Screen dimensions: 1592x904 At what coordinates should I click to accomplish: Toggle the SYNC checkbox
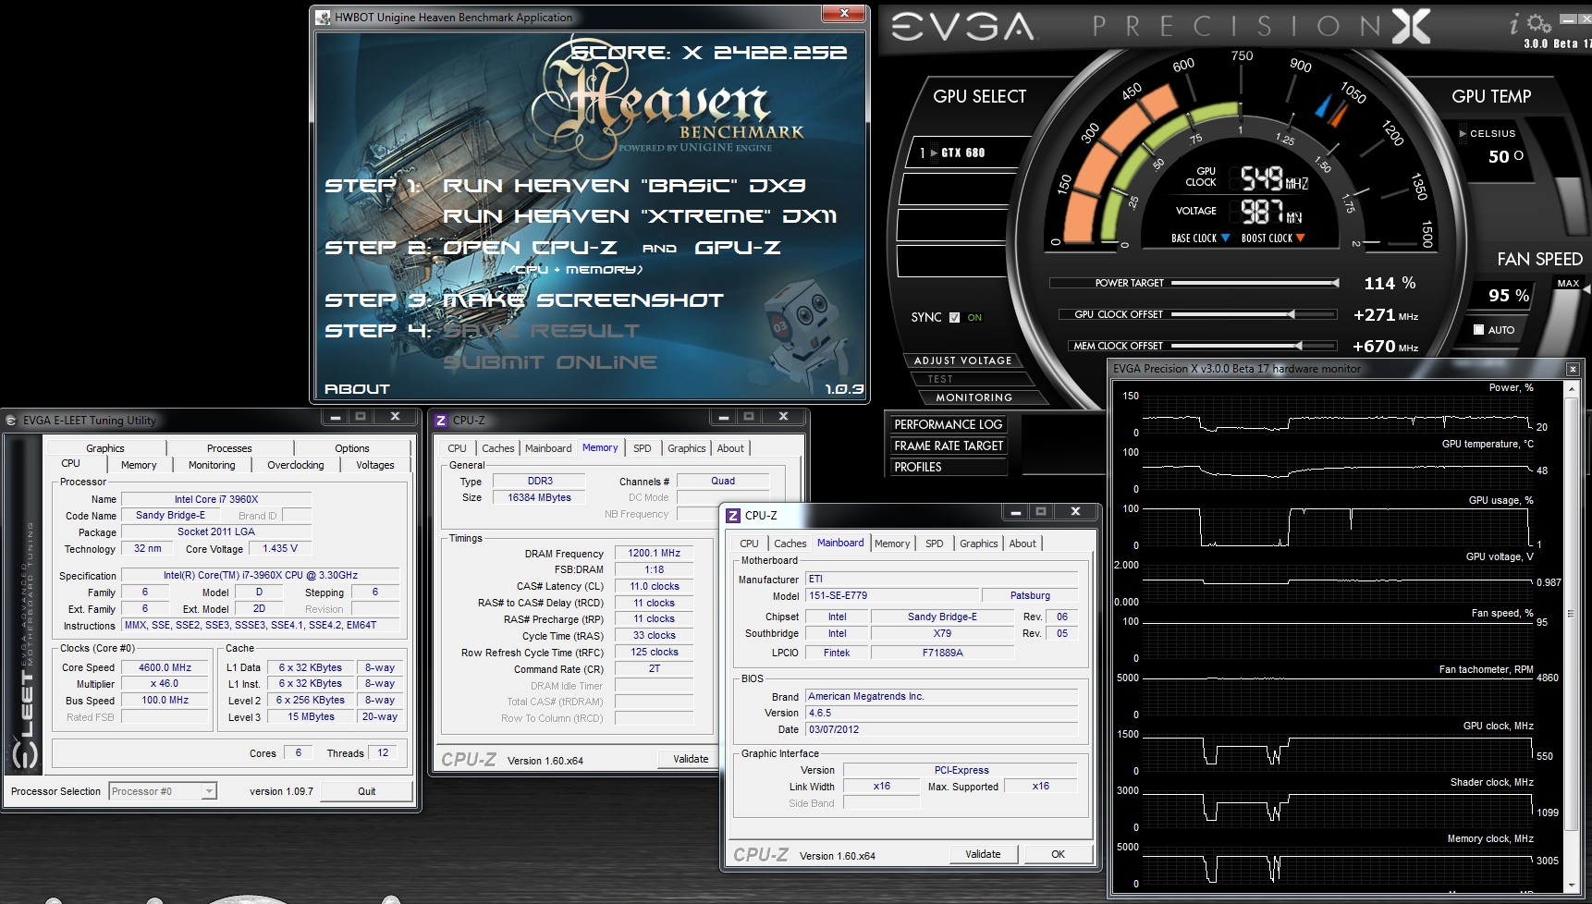(x=954, y=317)
